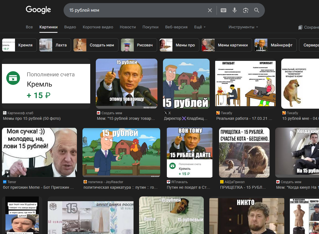Viewport: 319px width, 234px height.
Task: Select the Кремля filter chip
Action: pyautogui.click(x=19, y=45)
